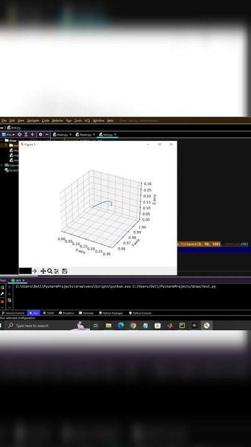Screen dimensions: 251x447
Task: Click the matplotlib figure taskbar icon
Action: tap(206, 325)
